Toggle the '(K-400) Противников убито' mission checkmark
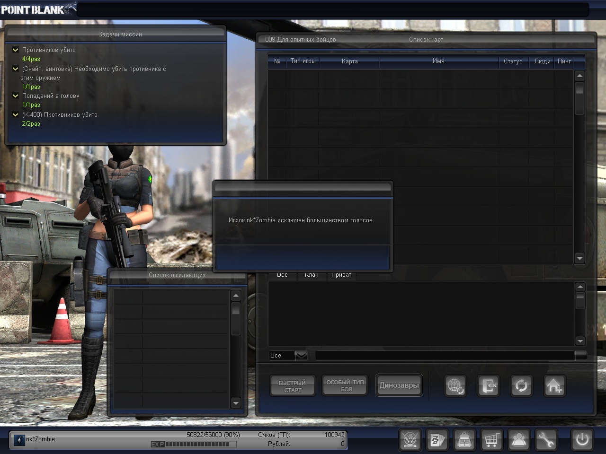Viewport: 606px width, 454px height. 15,114
